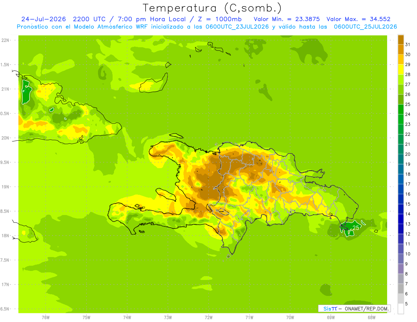Click the '68W' longitude label
The image size is (417, 322).
[371, 317]
